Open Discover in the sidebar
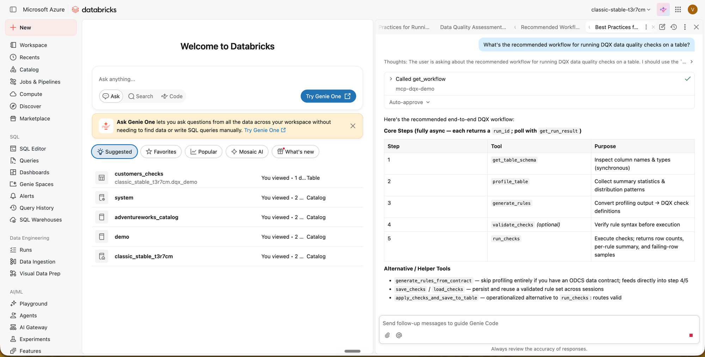705x357 pixels. click(30, 106)
